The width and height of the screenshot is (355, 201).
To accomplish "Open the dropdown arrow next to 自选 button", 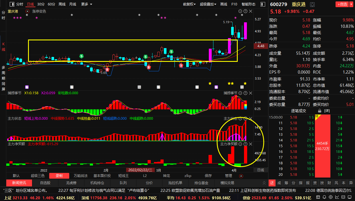I will [x=351, y=4].
